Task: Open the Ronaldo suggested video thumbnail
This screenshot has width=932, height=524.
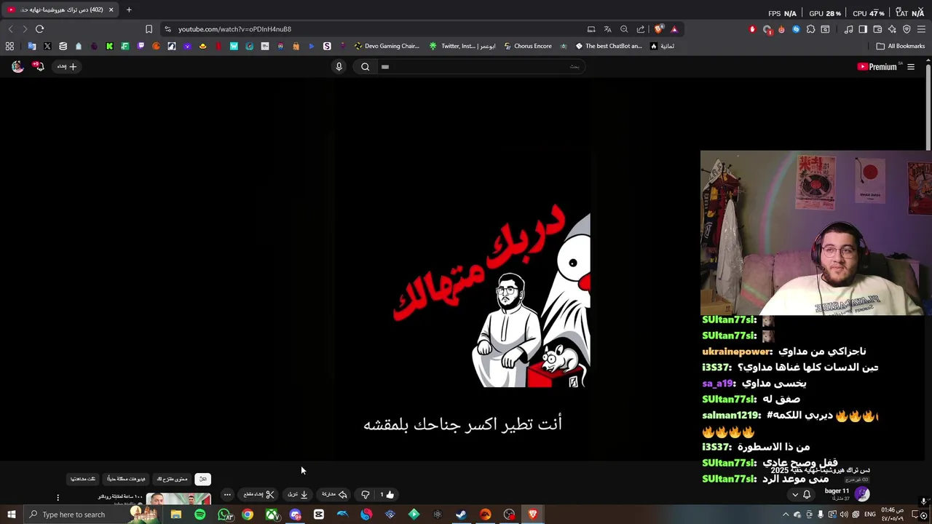Action: coord(178,499)
